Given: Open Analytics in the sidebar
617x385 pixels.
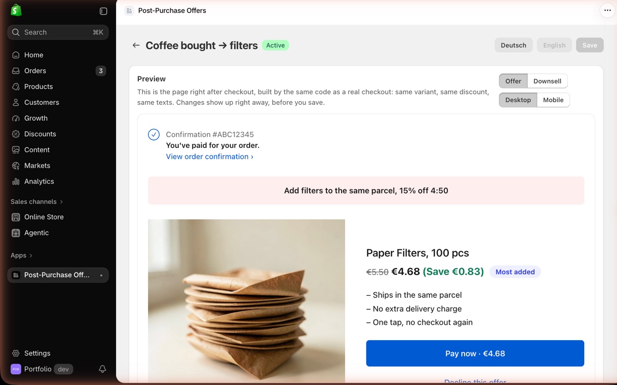Looking at the screenshot, I should coord(58,181).
